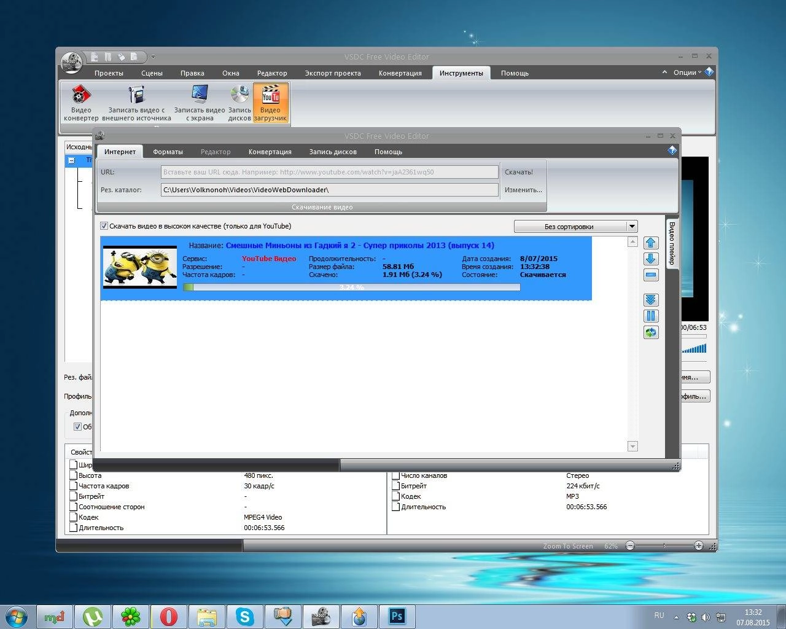Click the URL input field
This screenshot has height=629, width=786.
(330, 172)
